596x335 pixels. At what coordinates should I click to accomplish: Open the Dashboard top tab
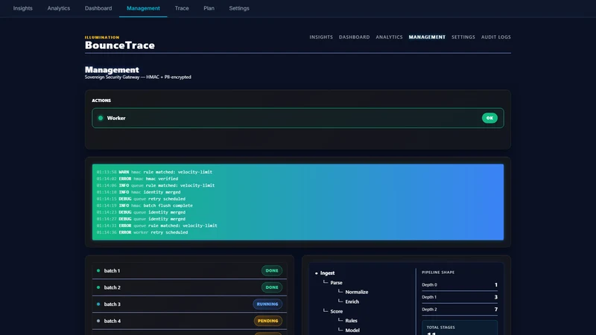click(x=98, y=8)
